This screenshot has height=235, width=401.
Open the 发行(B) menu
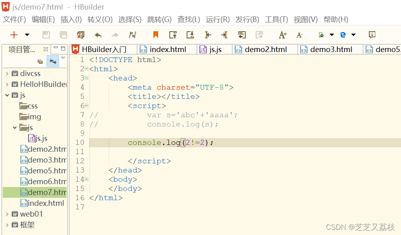[x=247, y=19]
